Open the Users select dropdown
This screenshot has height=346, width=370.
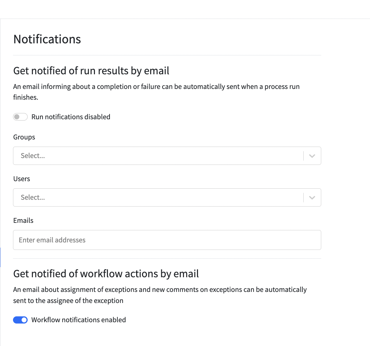tap(167, 197)
